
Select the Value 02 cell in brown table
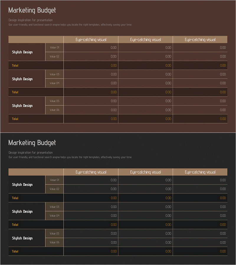(55, 56)
